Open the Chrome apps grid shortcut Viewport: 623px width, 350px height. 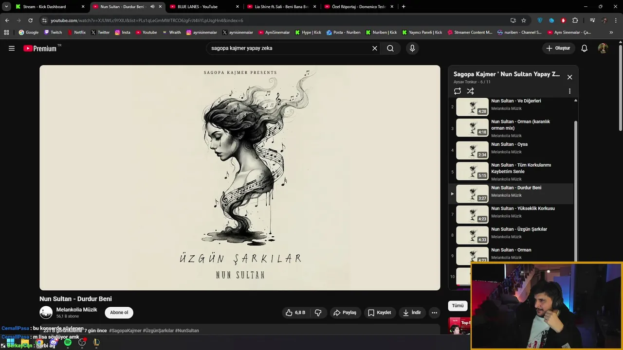6,33
